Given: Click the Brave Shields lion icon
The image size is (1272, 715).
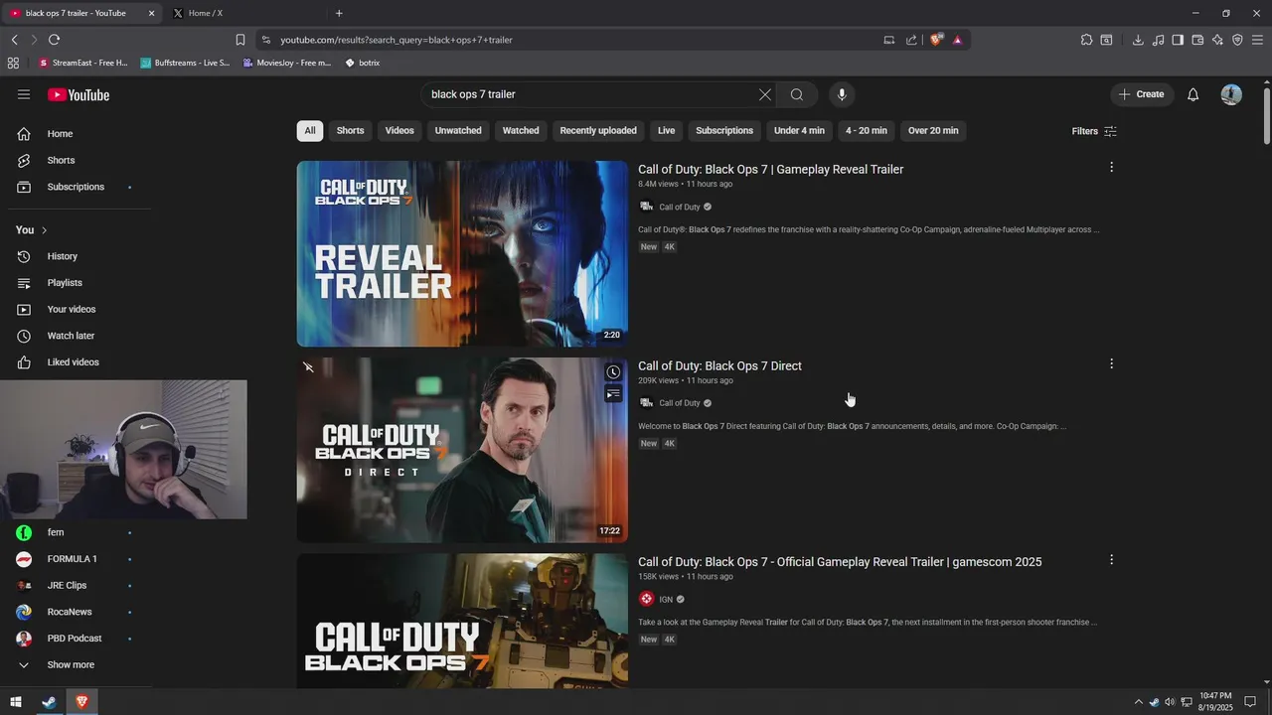Looking at the screenshot, I should [936, 40].
